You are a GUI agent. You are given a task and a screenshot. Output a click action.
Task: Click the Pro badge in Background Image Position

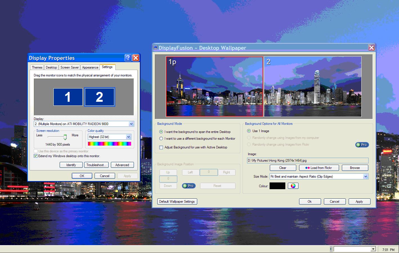click(x=189, y=186)
